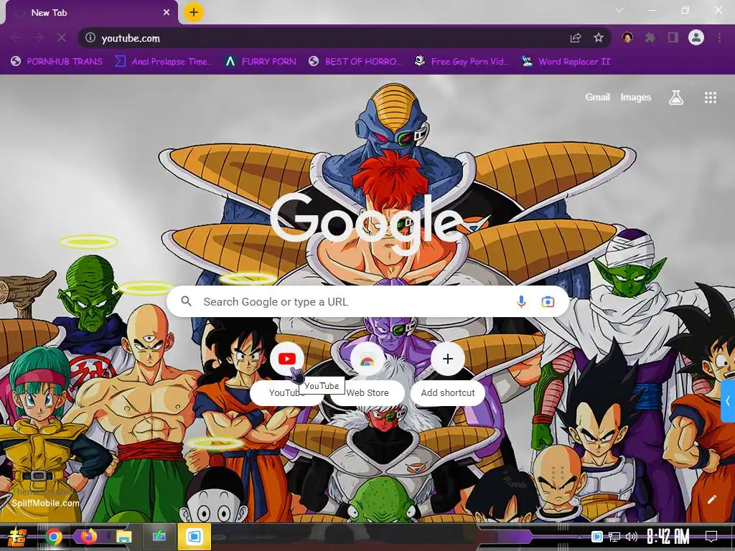Open the Images link
Image resolution: width=735 pixels, height=551 pixels.
pos(636,97)
